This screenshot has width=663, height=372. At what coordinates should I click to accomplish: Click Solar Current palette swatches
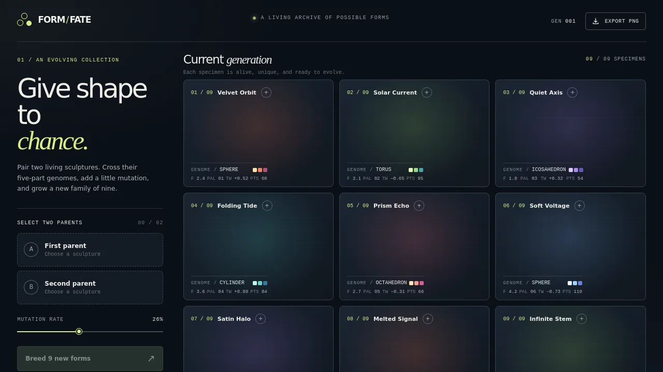click(416, 170)
